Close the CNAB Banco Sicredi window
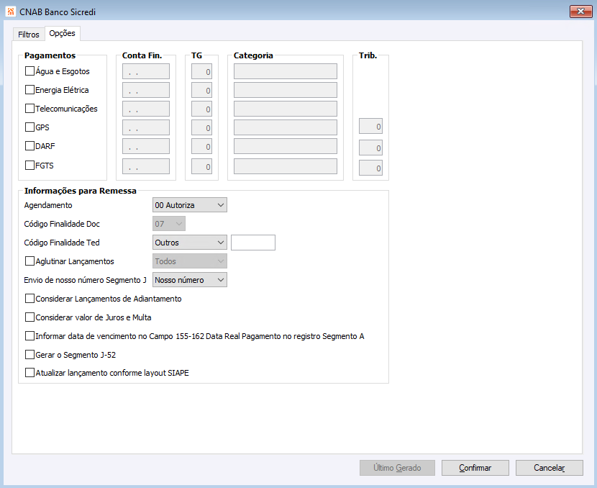597x488 pixels. tap(580, 11)
